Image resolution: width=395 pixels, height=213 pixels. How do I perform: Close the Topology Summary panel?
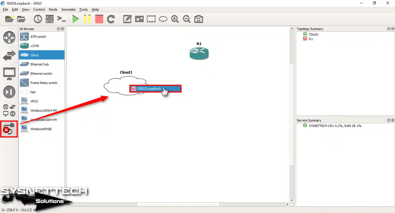(392, 29)
